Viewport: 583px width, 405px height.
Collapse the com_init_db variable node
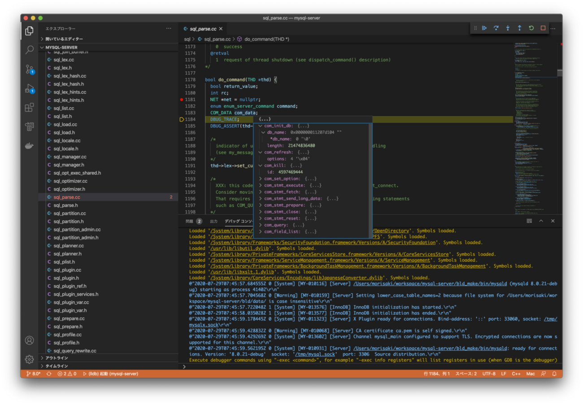click(261, 126)
